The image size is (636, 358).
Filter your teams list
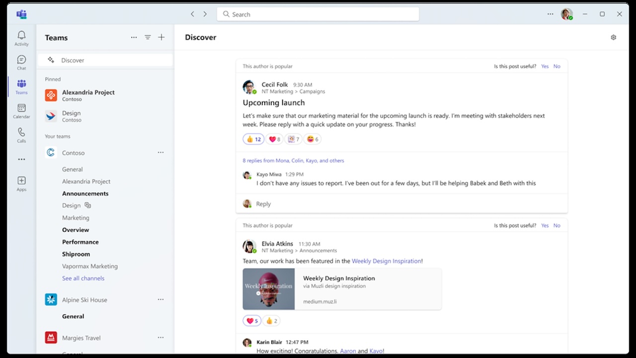coord(148,37)
